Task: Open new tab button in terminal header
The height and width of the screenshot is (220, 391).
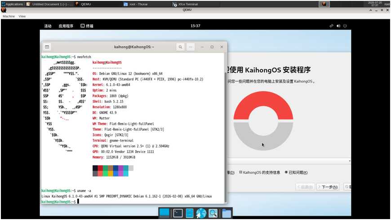Action: 47,47
